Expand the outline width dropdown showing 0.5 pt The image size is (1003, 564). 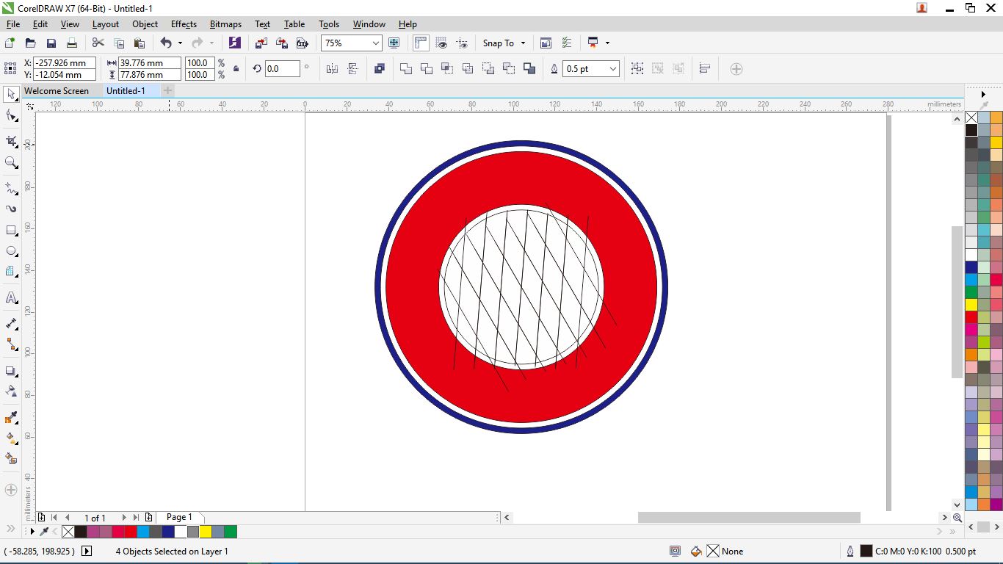coord(614,68)
